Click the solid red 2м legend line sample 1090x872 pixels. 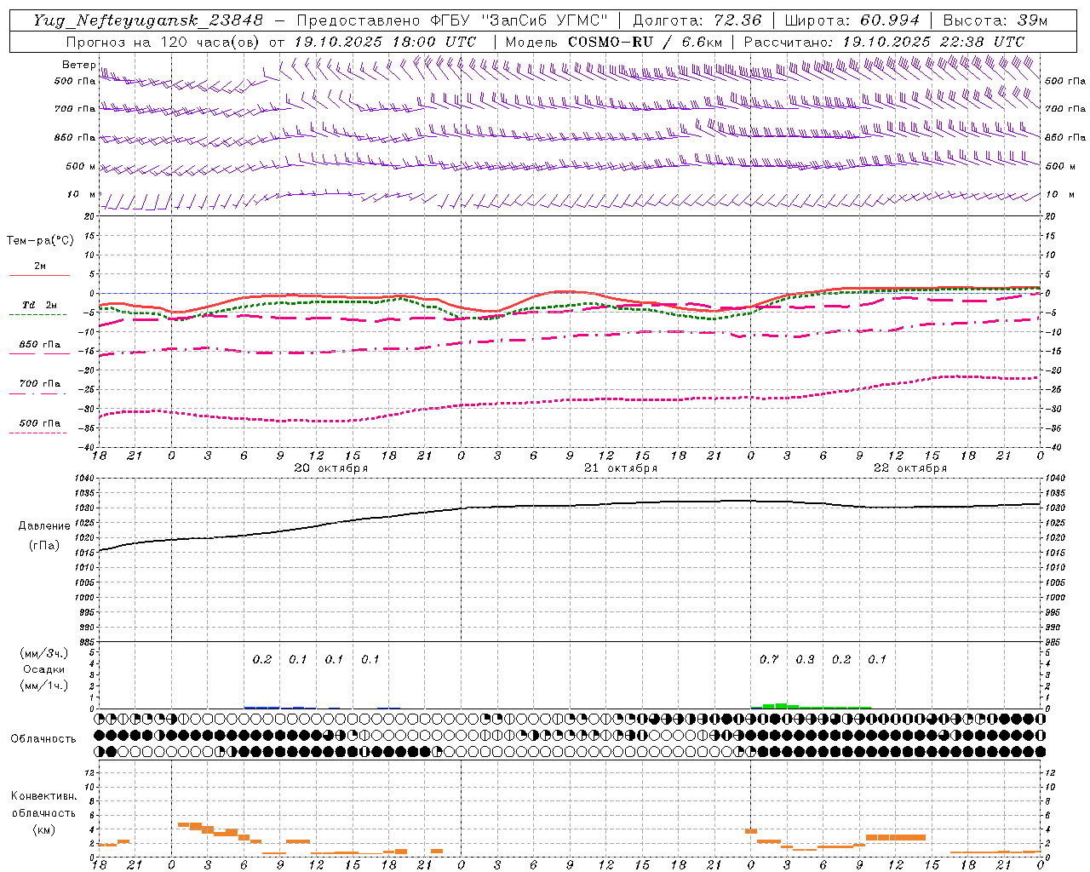coord(39,275)
